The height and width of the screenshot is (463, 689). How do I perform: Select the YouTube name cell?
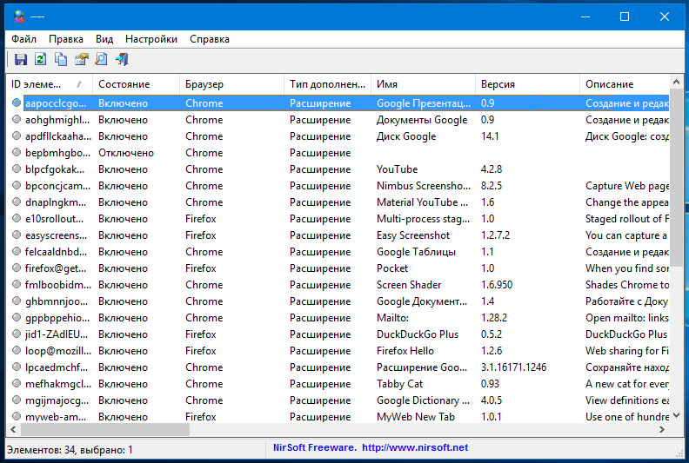[x=398, y=169]
